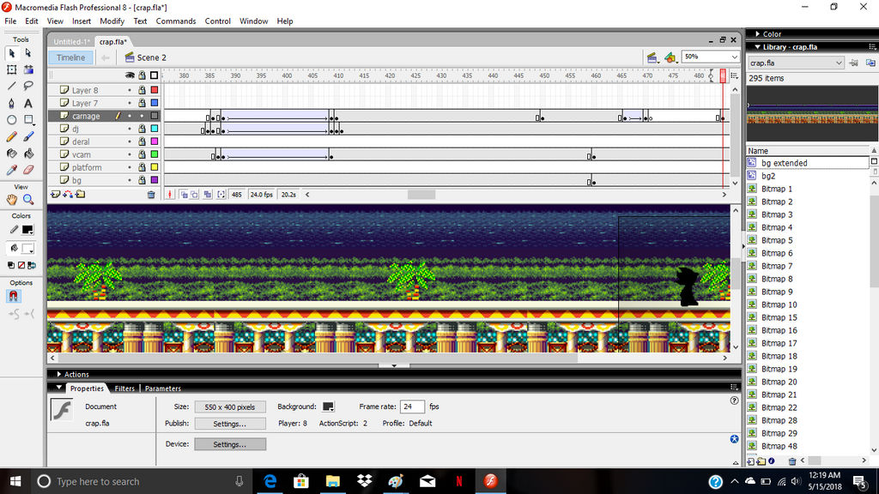Select the Hand tool
Viewport: 879px width, 494px height.
[12, 199]
